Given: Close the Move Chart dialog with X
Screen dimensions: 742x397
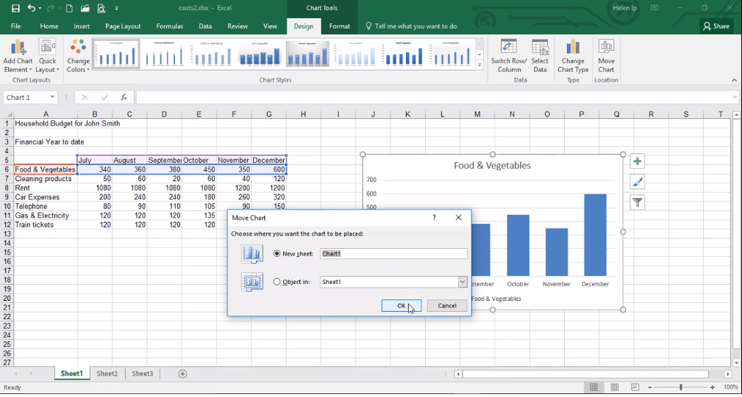Looking at the screenshot, I should (459, 218).
